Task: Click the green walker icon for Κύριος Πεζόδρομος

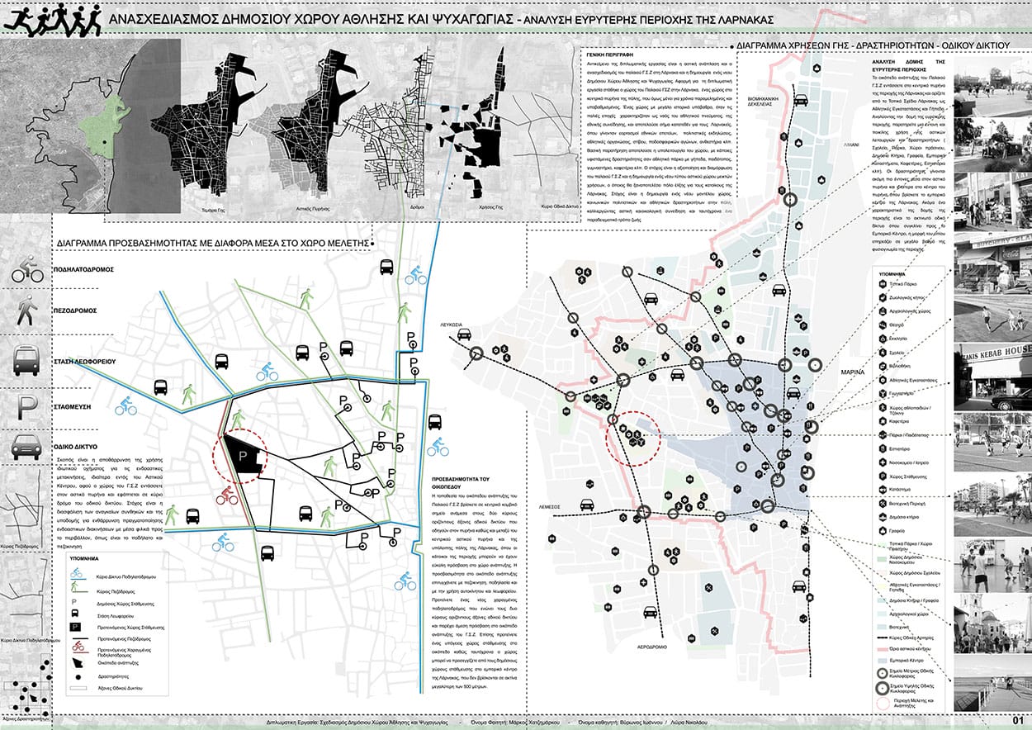Action: click(74, 585)
